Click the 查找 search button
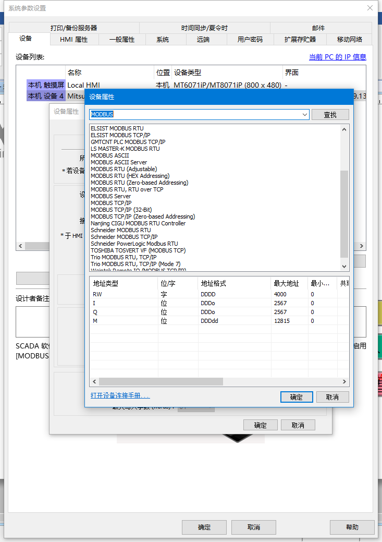The height and width of the screenshot is (542, 382). 330,115
